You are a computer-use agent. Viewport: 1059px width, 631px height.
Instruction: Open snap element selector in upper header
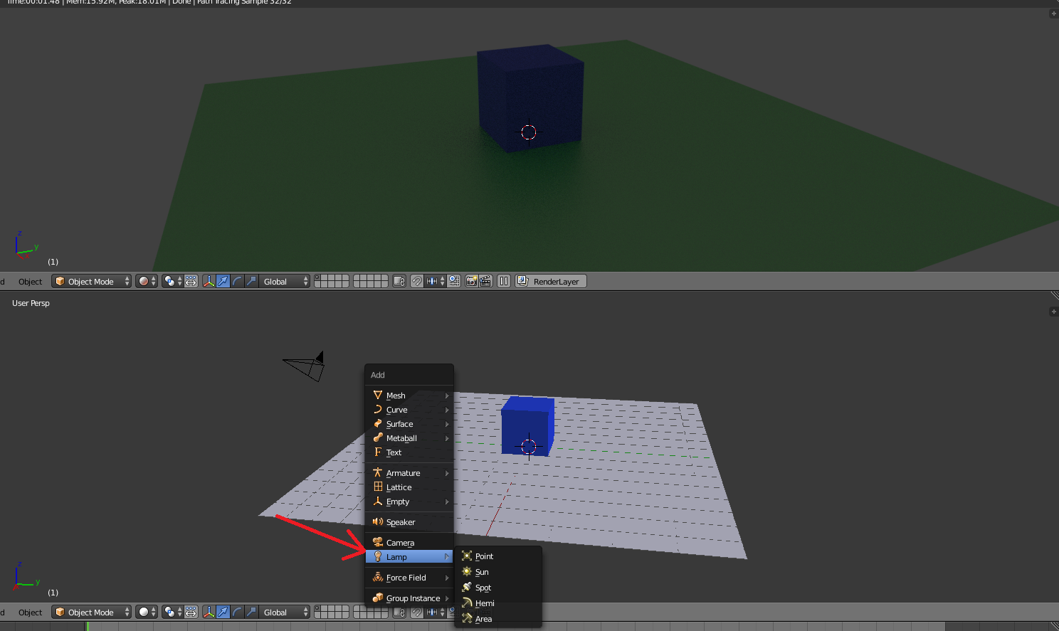[x=435, y=281]
